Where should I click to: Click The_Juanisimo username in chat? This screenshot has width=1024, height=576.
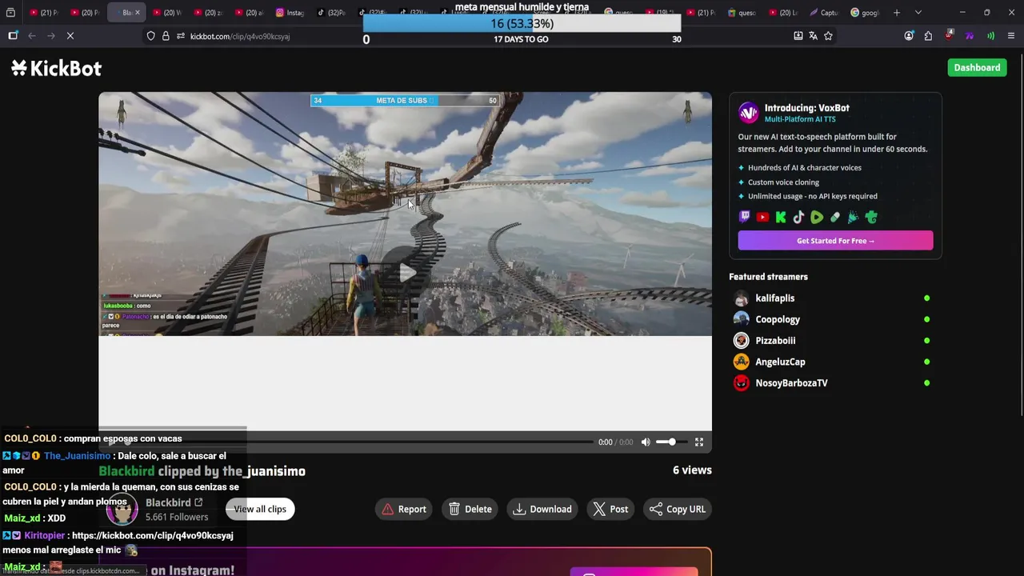[77, 456]
